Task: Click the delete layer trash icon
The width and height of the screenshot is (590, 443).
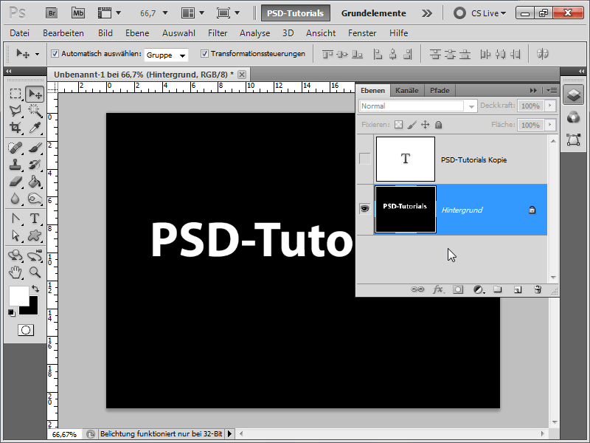Action: [x=538, y=289]
